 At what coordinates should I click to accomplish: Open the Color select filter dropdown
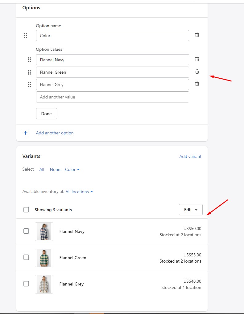click(x=72, y=169)
